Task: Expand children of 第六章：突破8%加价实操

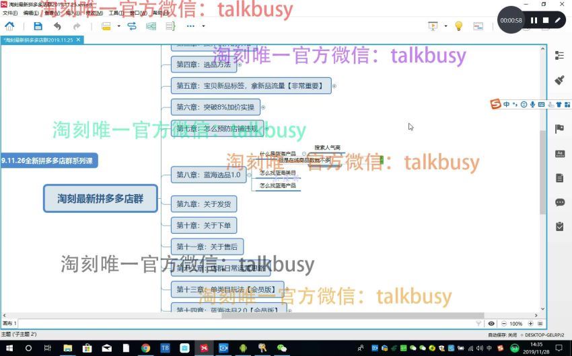Action: 263,107
